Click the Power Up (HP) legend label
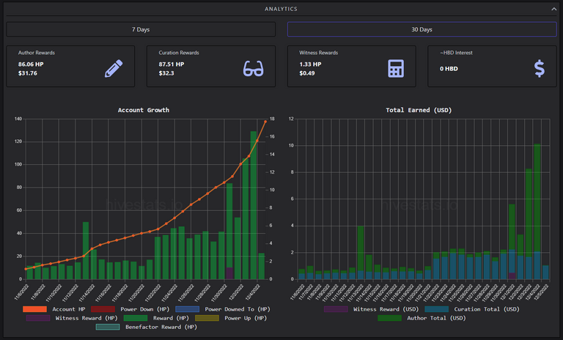 tap(246, 318)
